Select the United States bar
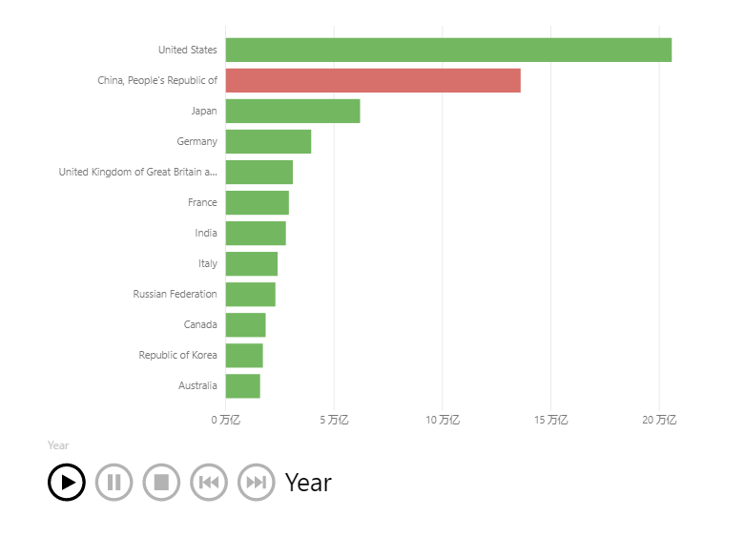This screenshot has width=745, height=537. 448,50
